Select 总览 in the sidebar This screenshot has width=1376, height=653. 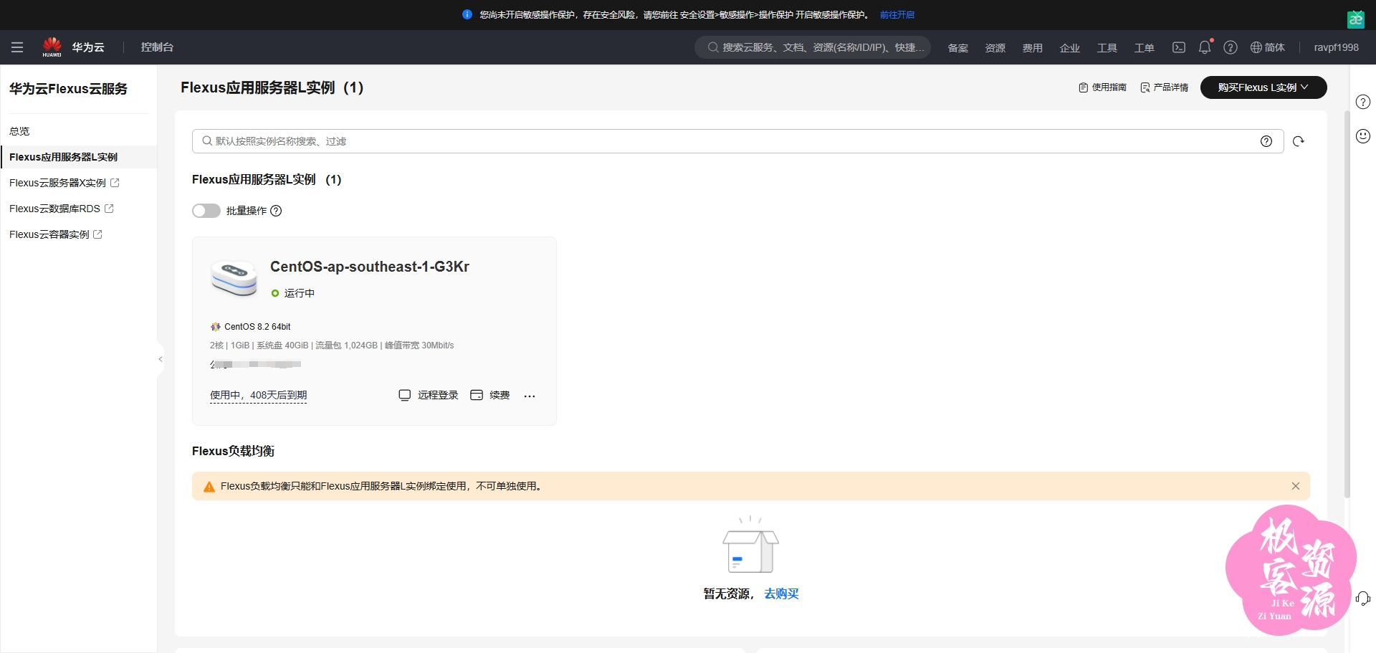click(x=19, y=131)
